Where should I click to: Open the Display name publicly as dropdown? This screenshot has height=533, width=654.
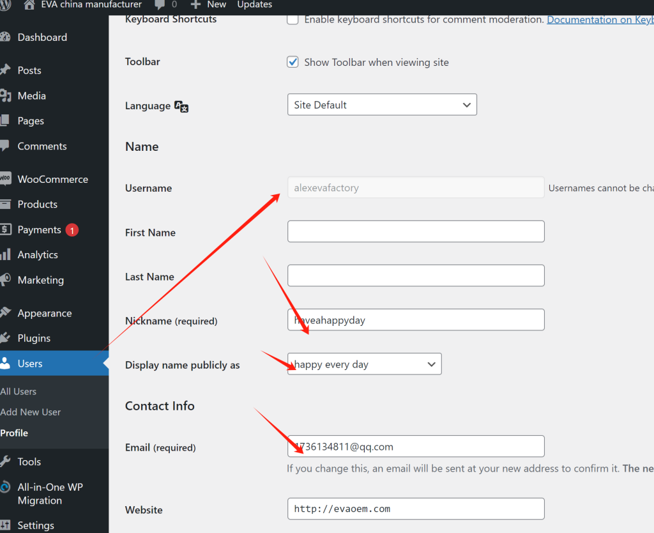click(x=365, y=364)
